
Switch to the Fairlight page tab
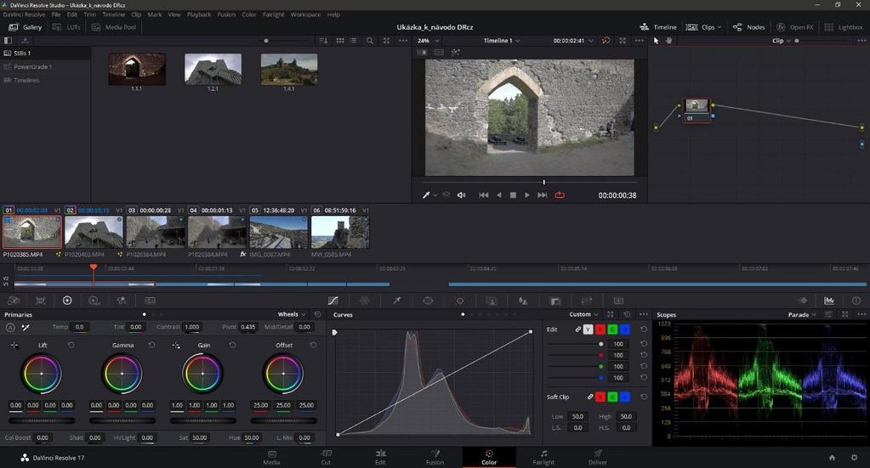pos(543,458)
